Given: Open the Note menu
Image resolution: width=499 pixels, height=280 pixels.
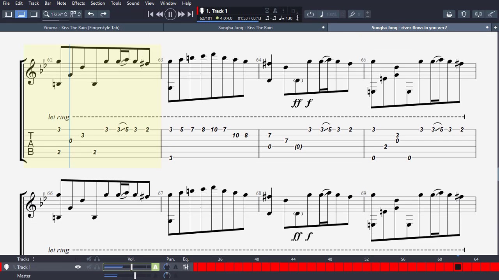Looking at the screenshot, I should pyautogui.click(x=61, y=3).
